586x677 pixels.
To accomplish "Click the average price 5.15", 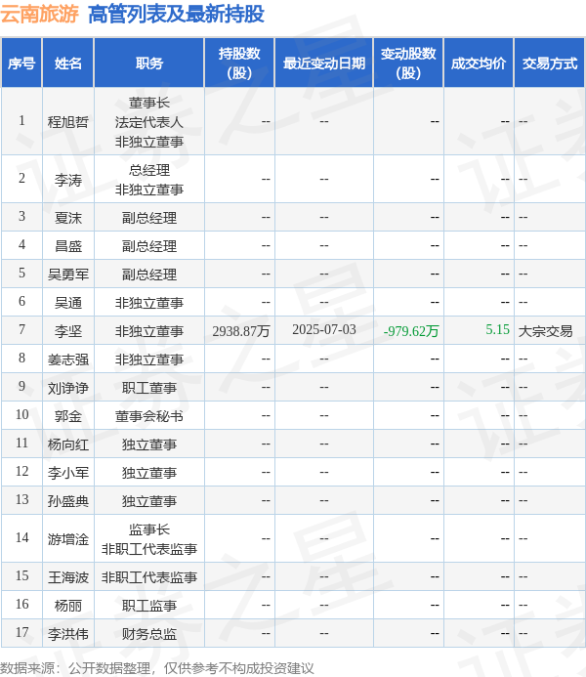I will pos(497,330).
